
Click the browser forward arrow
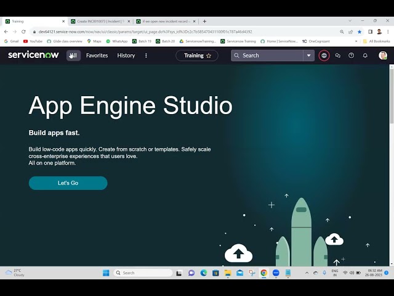[x=15, y=31]
